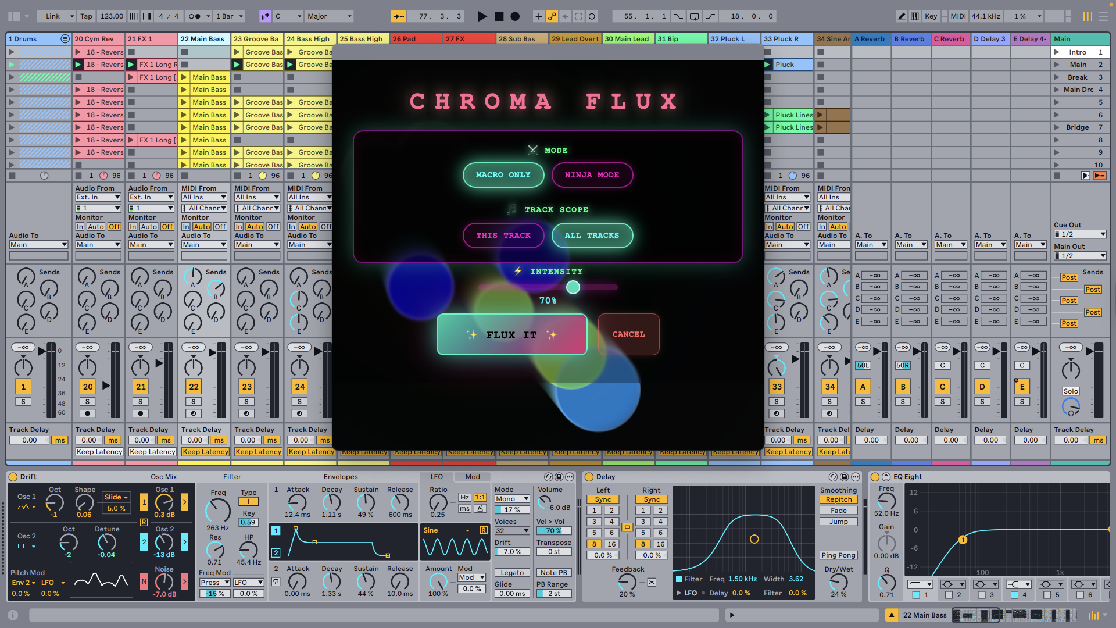Image resolution: width=1116 pixels, height=628 pixels.
Task: Open the Cue Out 1/2 dropdown
Action: 1079,234
